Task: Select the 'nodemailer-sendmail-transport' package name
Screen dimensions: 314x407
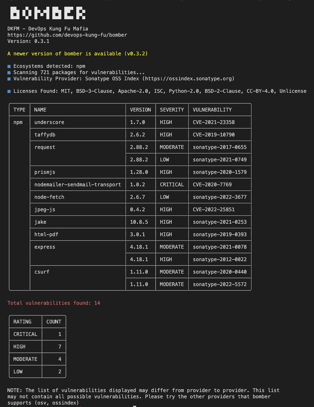Action: 78,185
